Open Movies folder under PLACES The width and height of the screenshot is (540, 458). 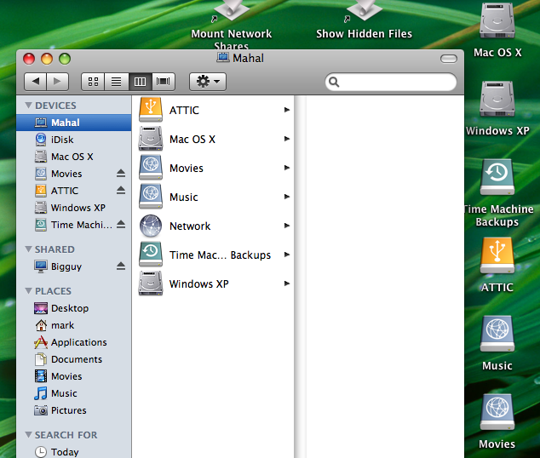[x=74, y=376]
